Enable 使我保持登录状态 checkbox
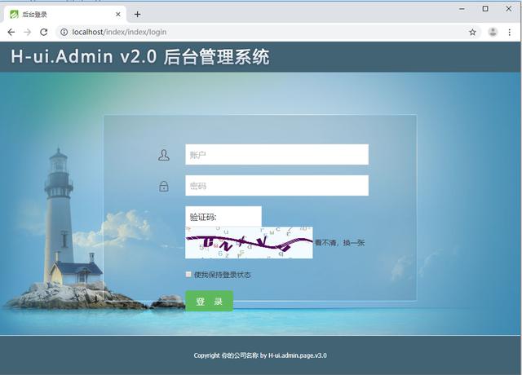The width and height of the screenshot is (522, 375). tap(188, 275)
